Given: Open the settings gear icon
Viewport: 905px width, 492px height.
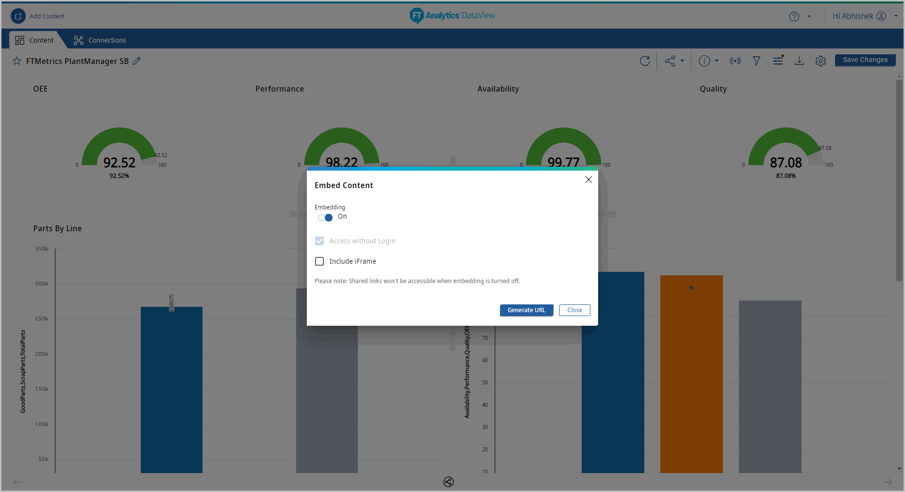Looking at the screenshot, I should [x=821, y=61].
